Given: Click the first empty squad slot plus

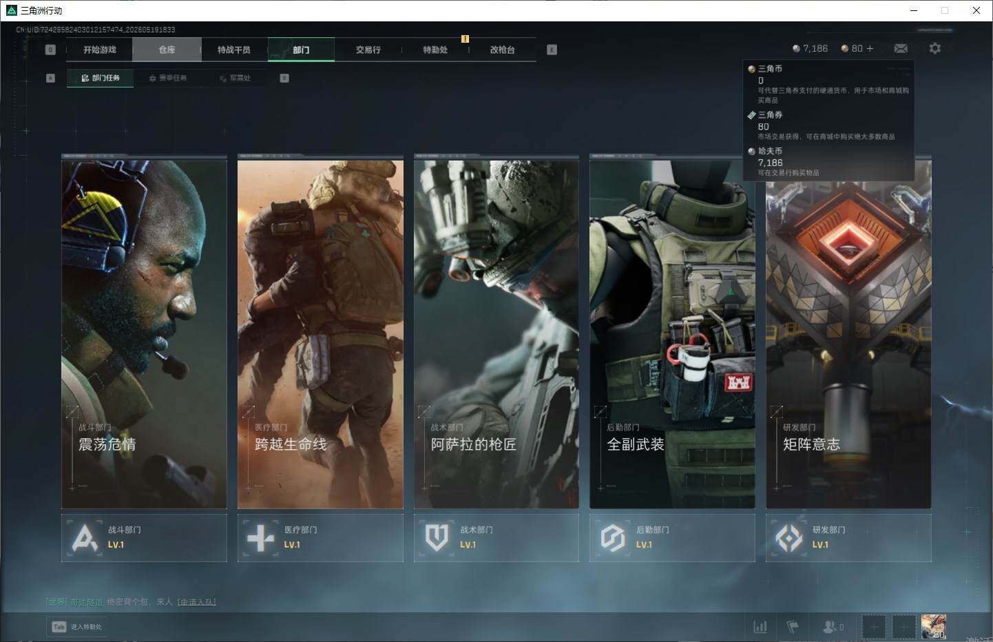Looking at the screenshot, I should point(873,627).
